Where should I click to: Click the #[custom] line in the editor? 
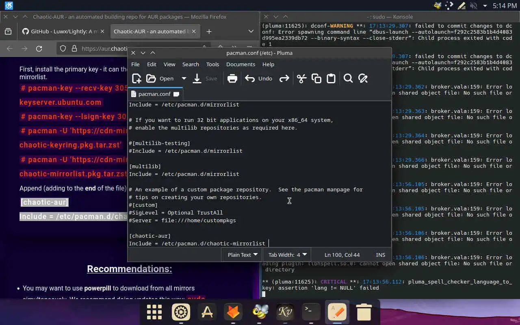tap(143, 205)
